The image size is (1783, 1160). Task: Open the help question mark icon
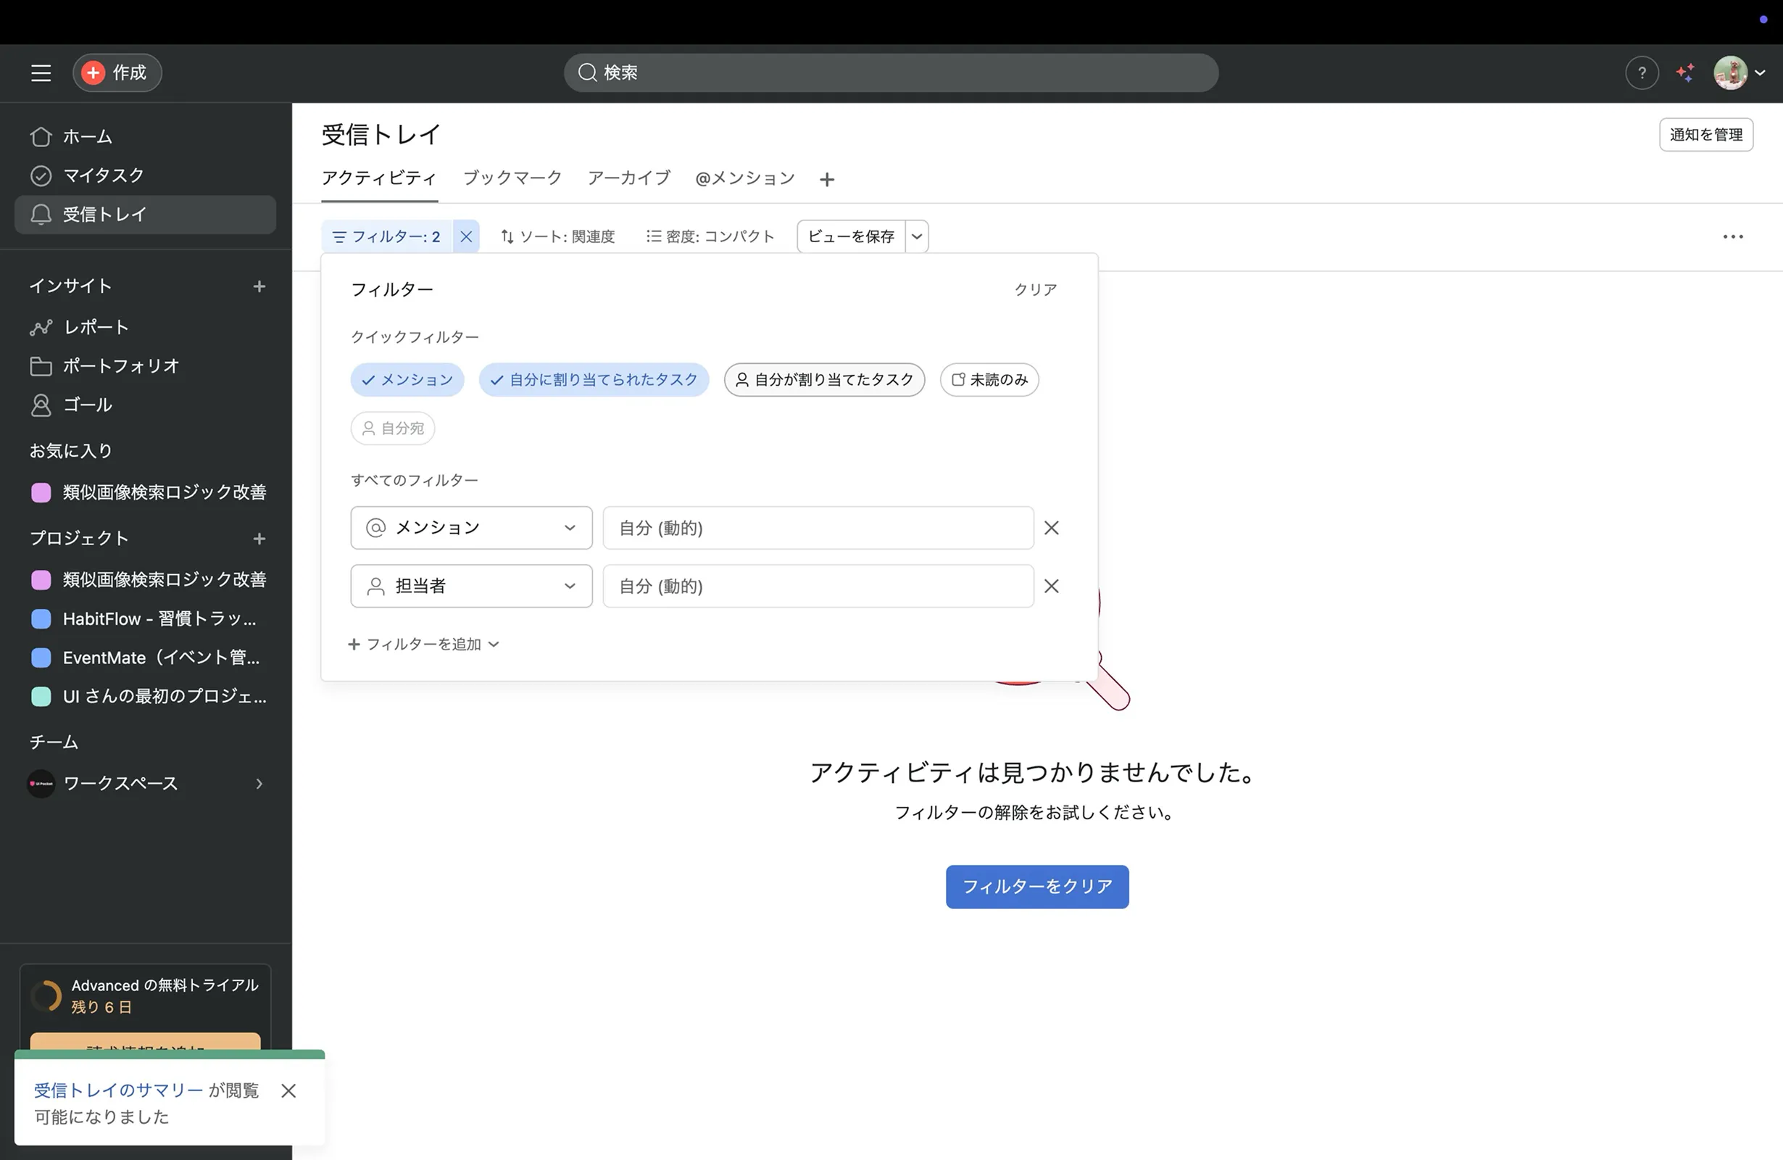coord(1642,72)
